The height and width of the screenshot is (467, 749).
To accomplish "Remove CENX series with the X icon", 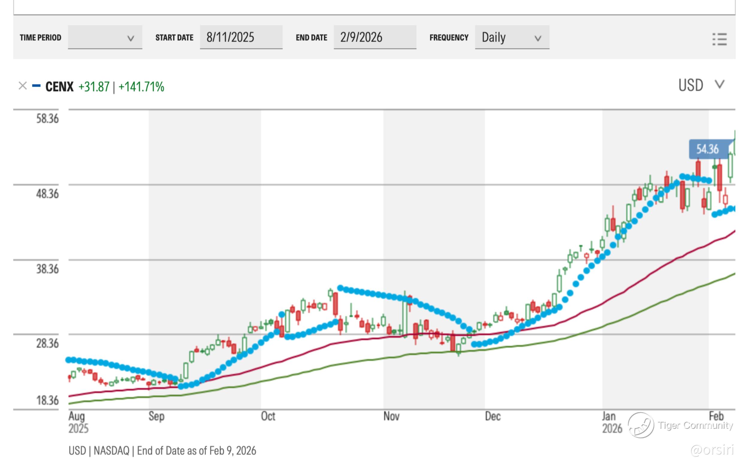I will click(22, 86).
